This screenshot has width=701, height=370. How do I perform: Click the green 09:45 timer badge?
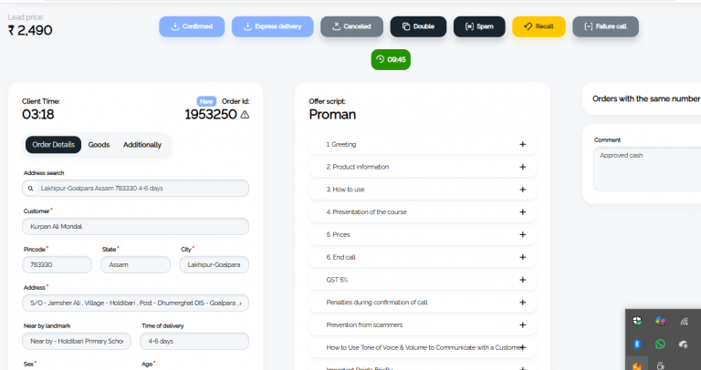pyautogui.click(x=391, y=59)
